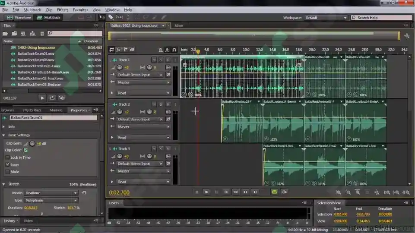Toggle Auto-play speaker icon in Files panel
Screen dimensions: 415x233
point(62,98)
